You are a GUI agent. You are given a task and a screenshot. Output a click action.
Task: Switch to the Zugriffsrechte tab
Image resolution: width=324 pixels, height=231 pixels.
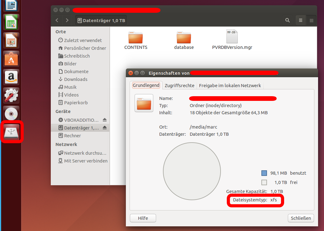179,85
